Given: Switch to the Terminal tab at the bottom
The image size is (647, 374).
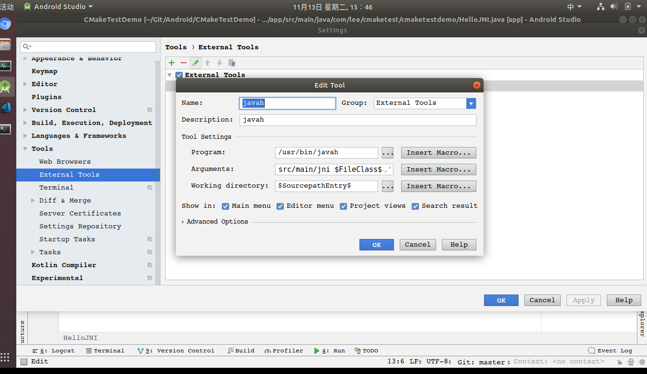Looking at the screenshot, I should click(x=105, y=350).
